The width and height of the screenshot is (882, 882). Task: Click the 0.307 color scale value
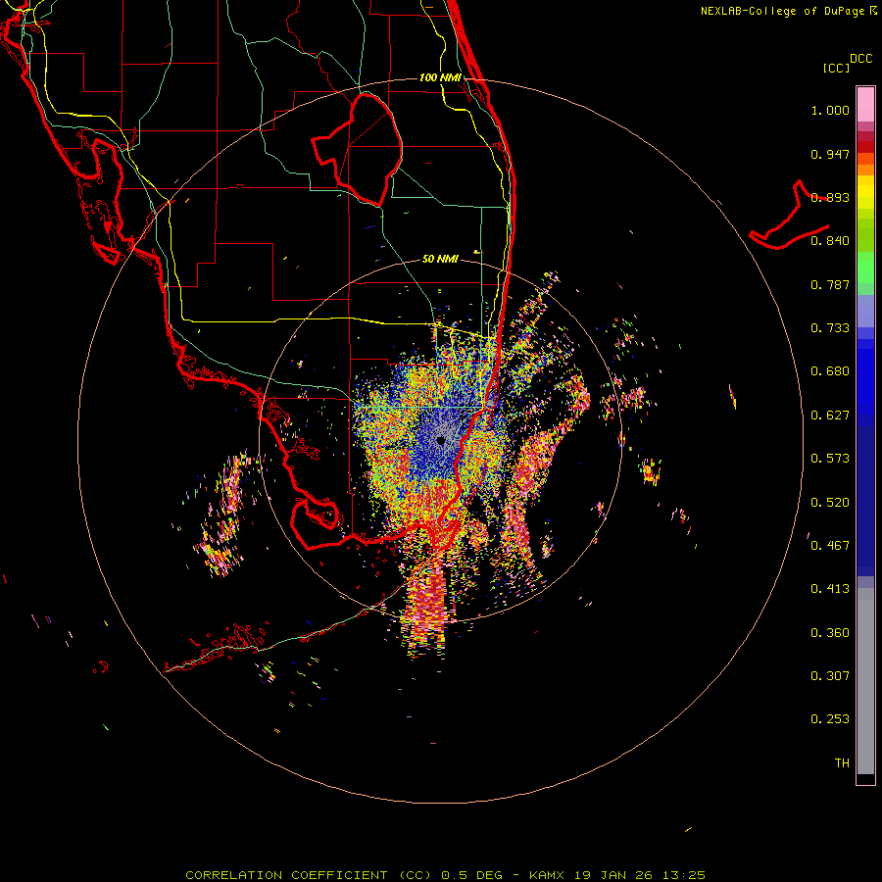(x=830, y=676)
